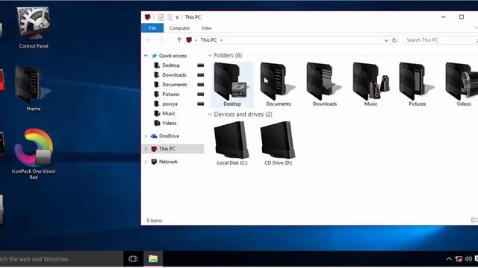Click the pin icon beside Documents
478x268 pixels.
pyautogui.click(x=200, y=84)
